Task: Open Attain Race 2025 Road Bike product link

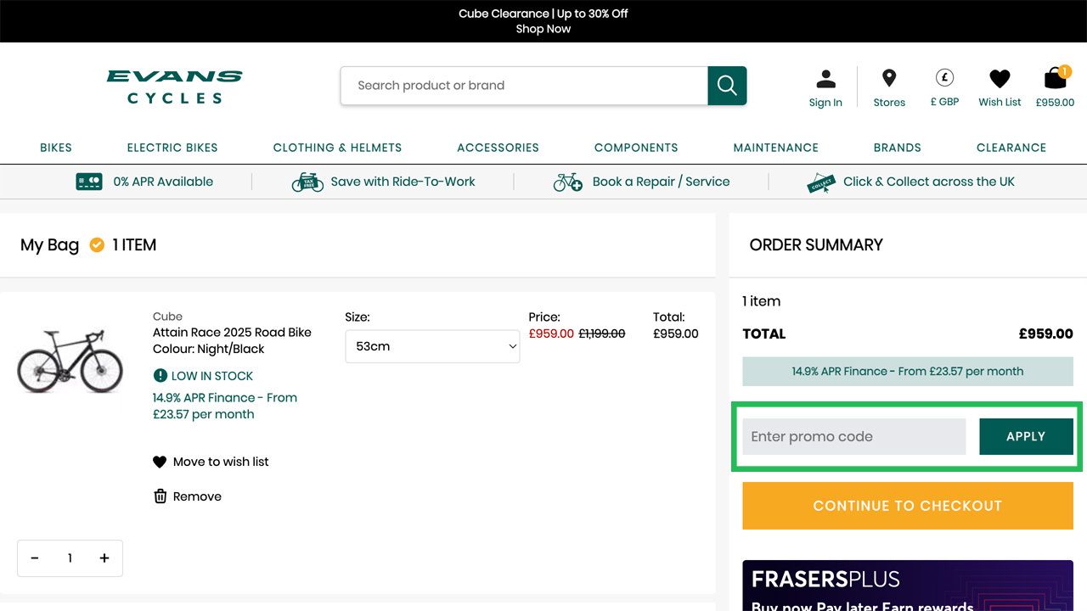Action: click(x=232, y=333)
